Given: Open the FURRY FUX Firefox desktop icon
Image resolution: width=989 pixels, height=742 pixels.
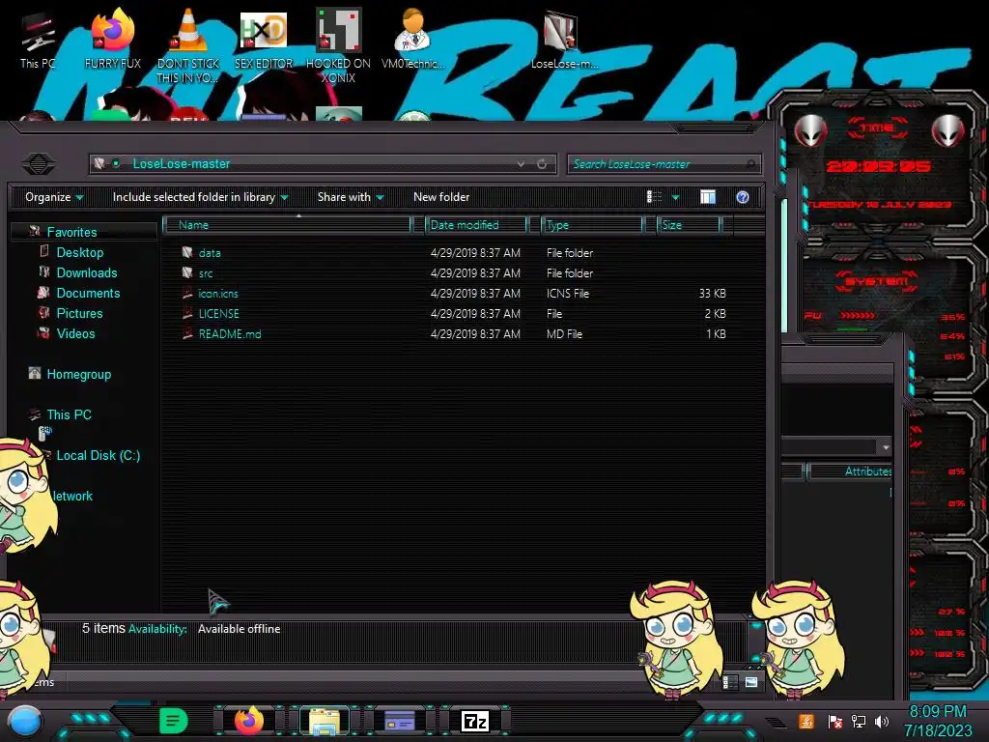Looking at the screenshot, I should 112,41.
